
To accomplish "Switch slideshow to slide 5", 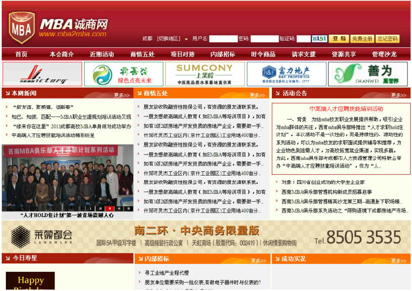I will tap(129, 209).
